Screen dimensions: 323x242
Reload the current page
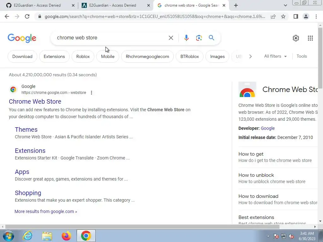pos(27,16)
